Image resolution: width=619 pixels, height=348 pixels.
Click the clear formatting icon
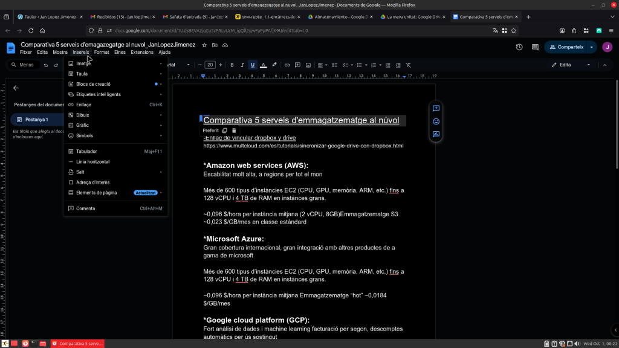coord(408,65)
